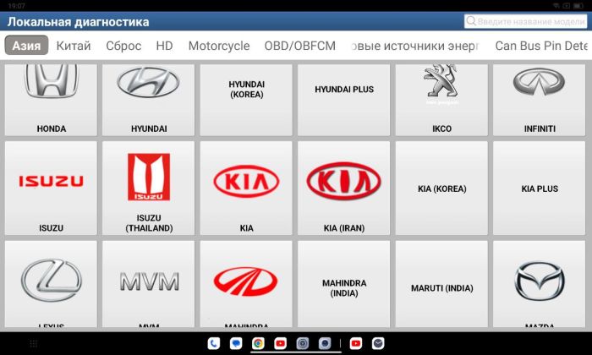Open the KIA brand tile
The height and width of the screenshot is (355, 592).
point(246,188)
